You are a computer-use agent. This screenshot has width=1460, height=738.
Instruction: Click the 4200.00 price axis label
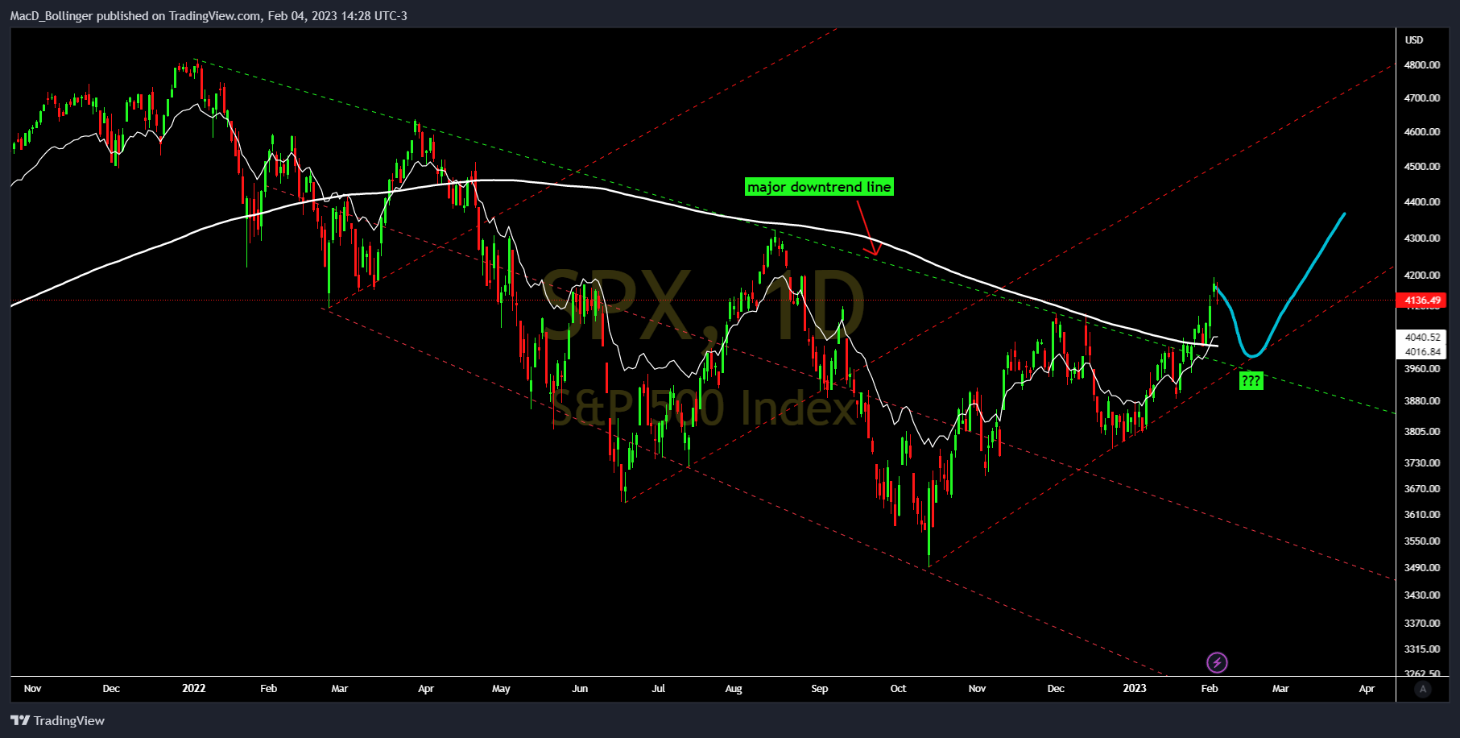coord(1422,275)
